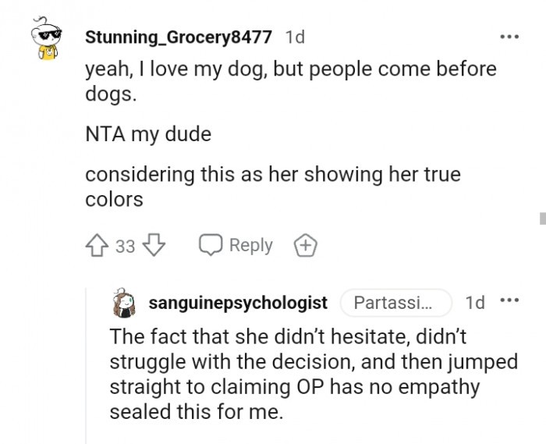Open more options for sanguinepsychologist's reply
The image size is (546, 444).
click(x=509, y=302)
